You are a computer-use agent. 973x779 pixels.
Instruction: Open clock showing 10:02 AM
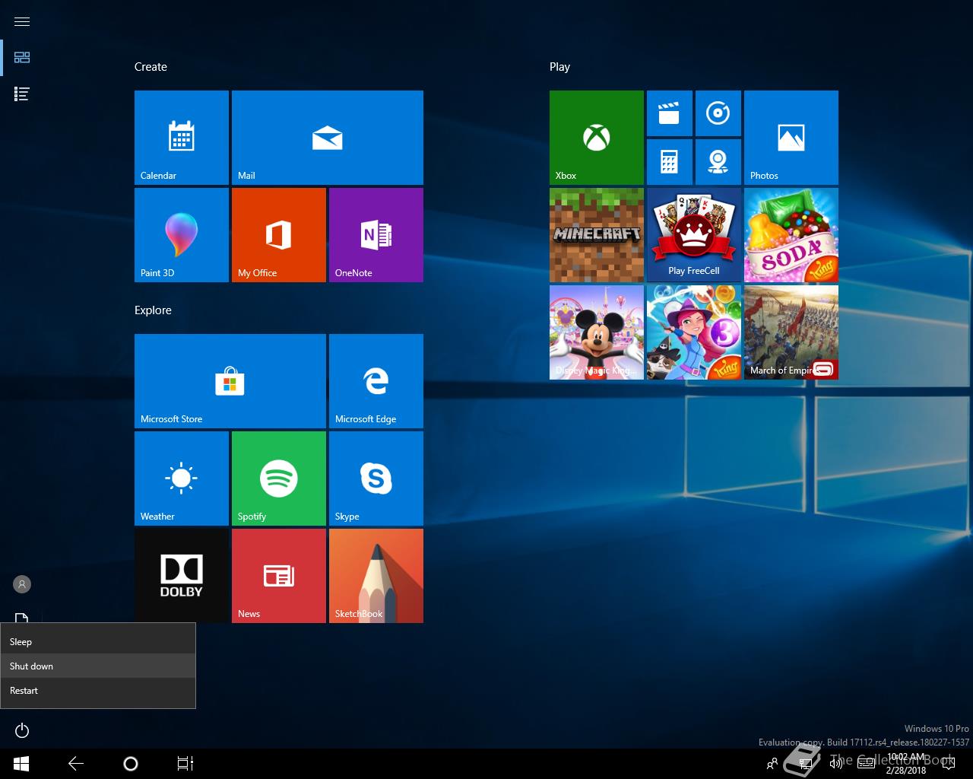906,764
